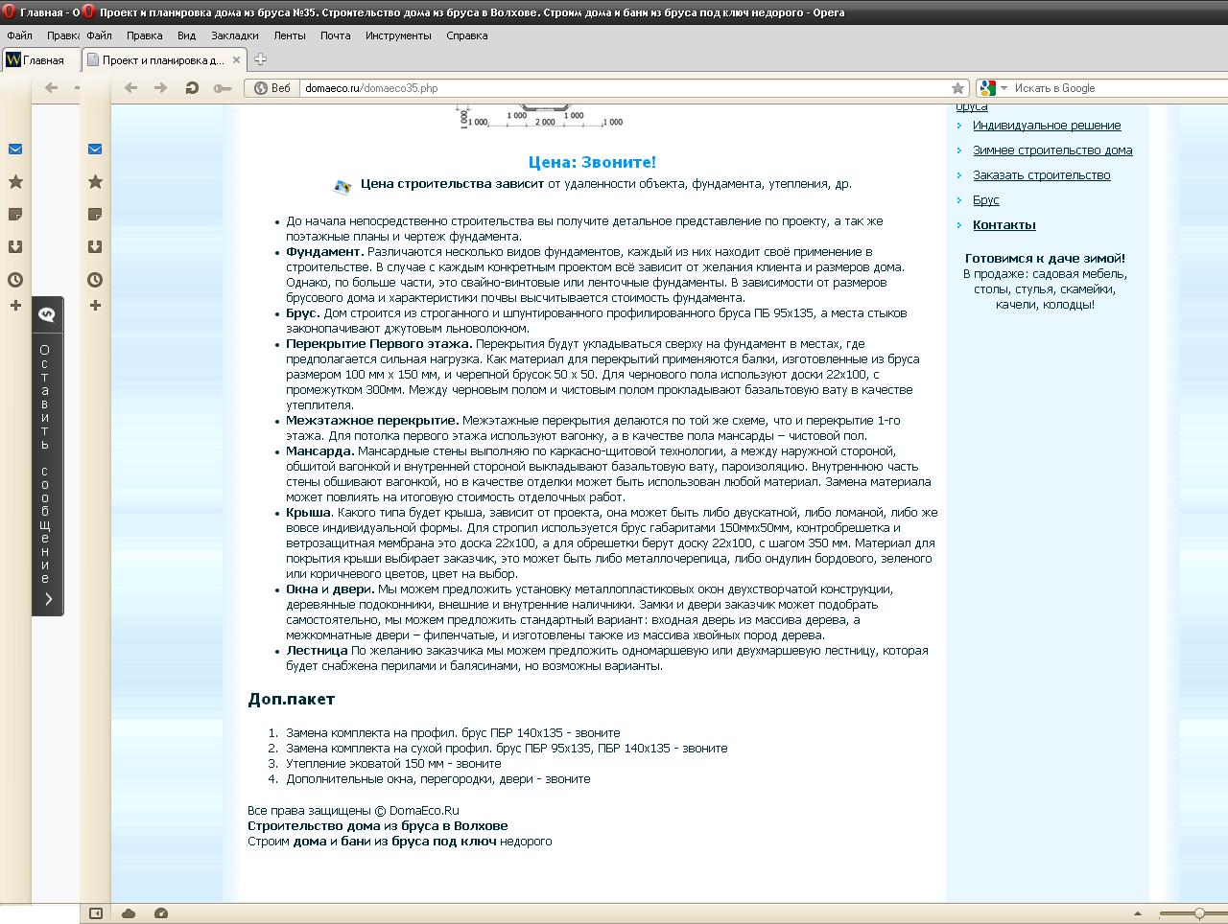Screen dimensions: 1228x924
Task: Open the Файл menu of the background window
Action: 19,35
